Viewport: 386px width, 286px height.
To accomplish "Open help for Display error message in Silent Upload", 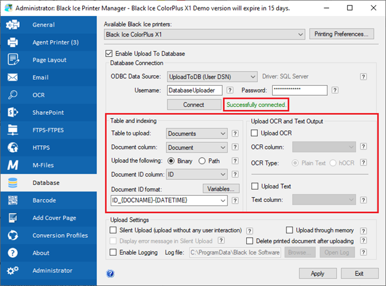I will click(x=221, y=240).
